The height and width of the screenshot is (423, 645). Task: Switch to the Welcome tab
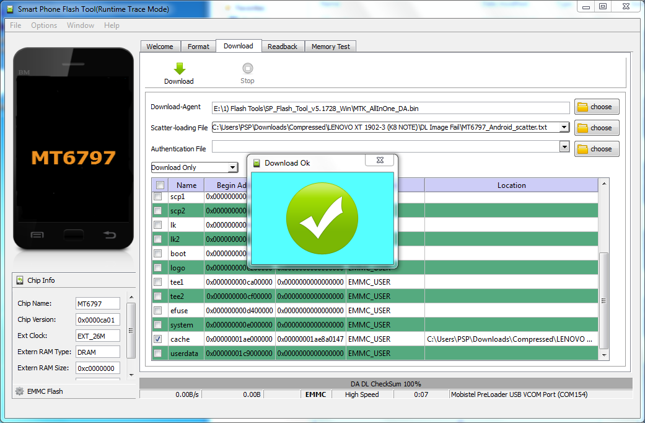click(160, 47)
